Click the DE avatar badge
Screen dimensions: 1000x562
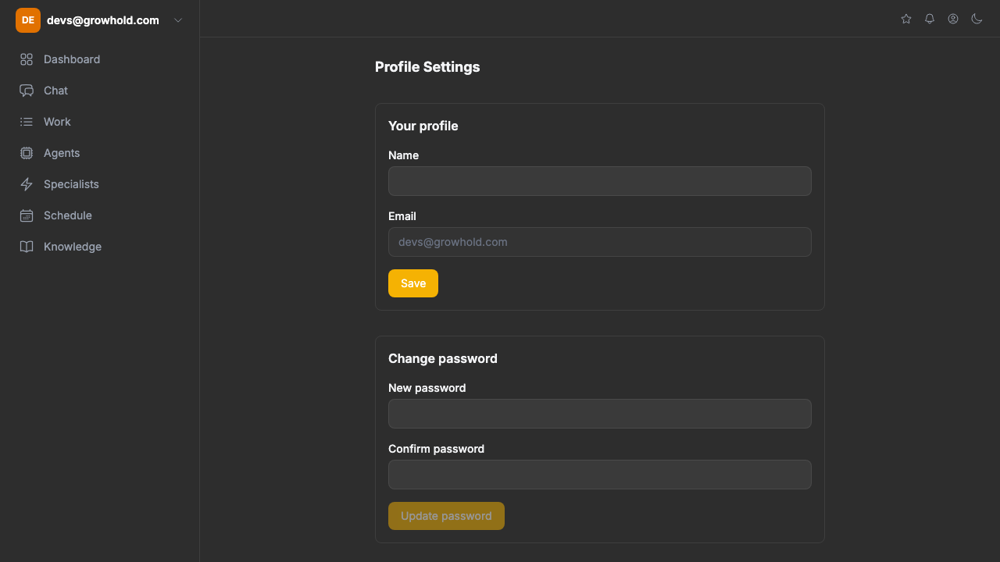pyautogui.click(x=27, y=20)
